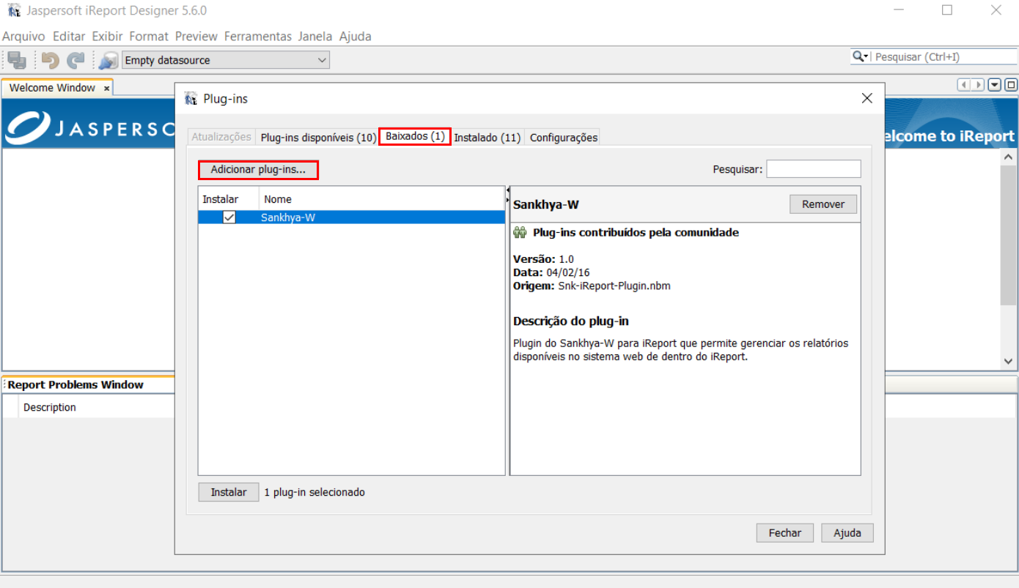Click the Descrição do plug-in heading
The height and width of the screenshot is (588, 1019).
tap(571, 321)
